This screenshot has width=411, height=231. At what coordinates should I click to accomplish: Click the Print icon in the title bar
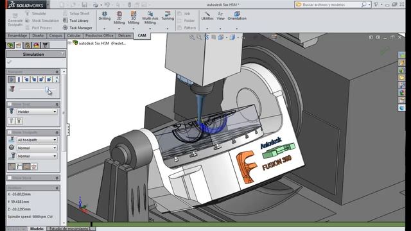[x=96, y=4]
